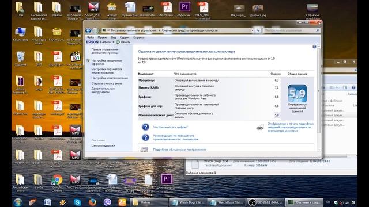
Task: Select the Sound MP3 file at the desktop's top row
Action: click(93, 10)
